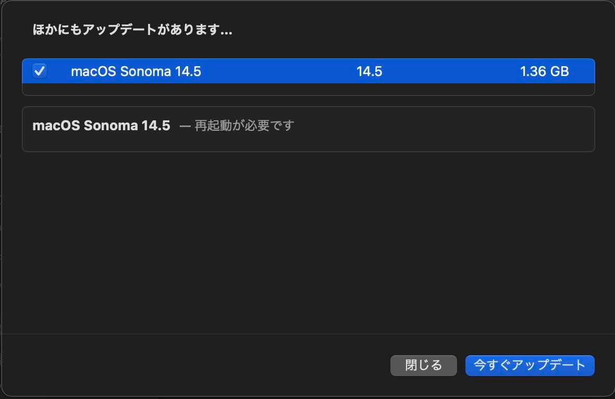
Task: Uncheck the macOS Sonoma 14.5 update checkbox
Action: tap(40, 71)
